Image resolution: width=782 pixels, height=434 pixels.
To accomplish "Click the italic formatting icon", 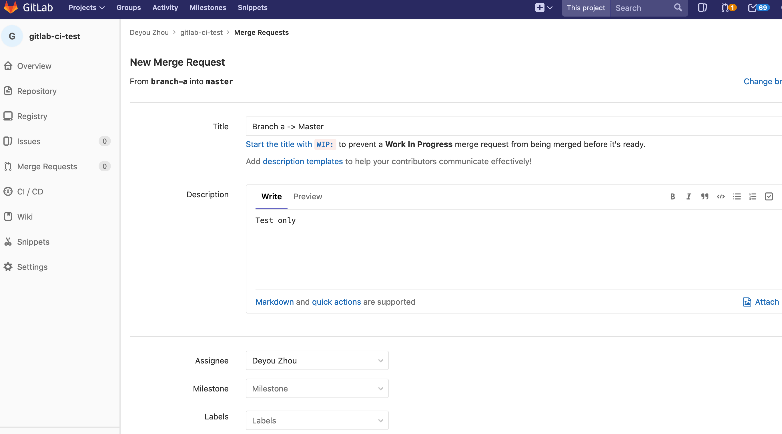I will pyautogui.click(x=689, y=196).
